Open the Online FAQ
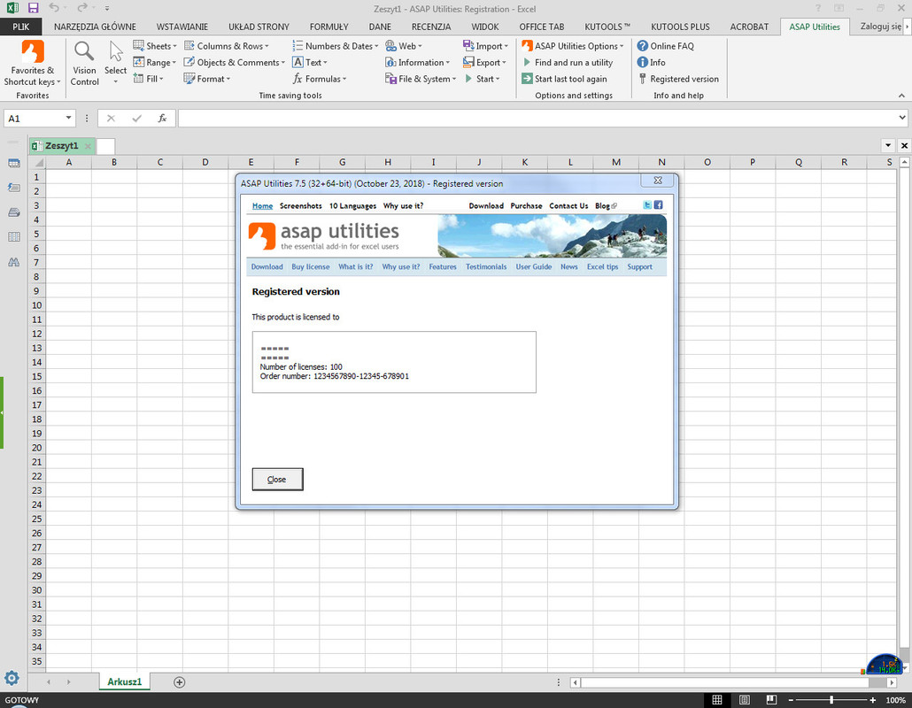The width and height of the screenshot is (912, 708). click(x=665, y=46)
